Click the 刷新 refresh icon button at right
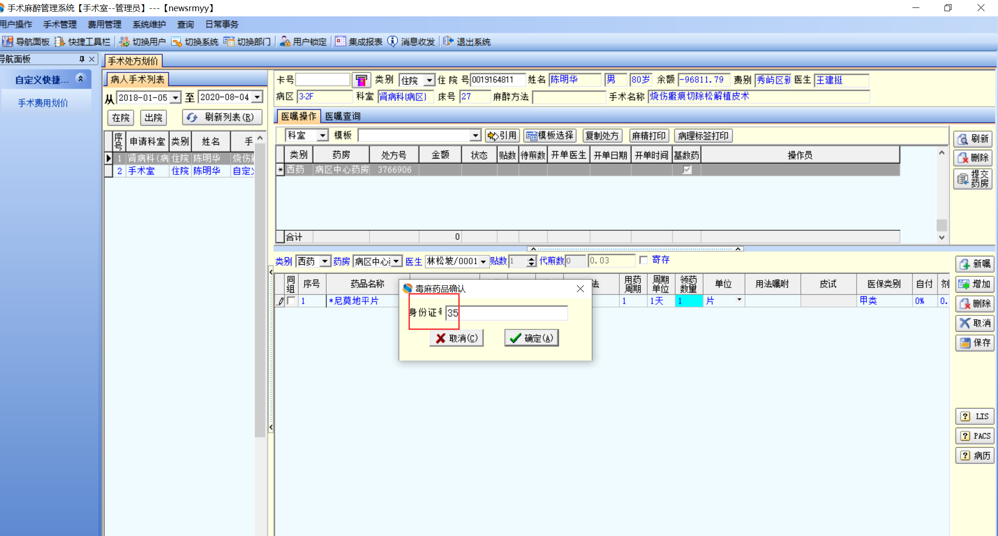 972,139
